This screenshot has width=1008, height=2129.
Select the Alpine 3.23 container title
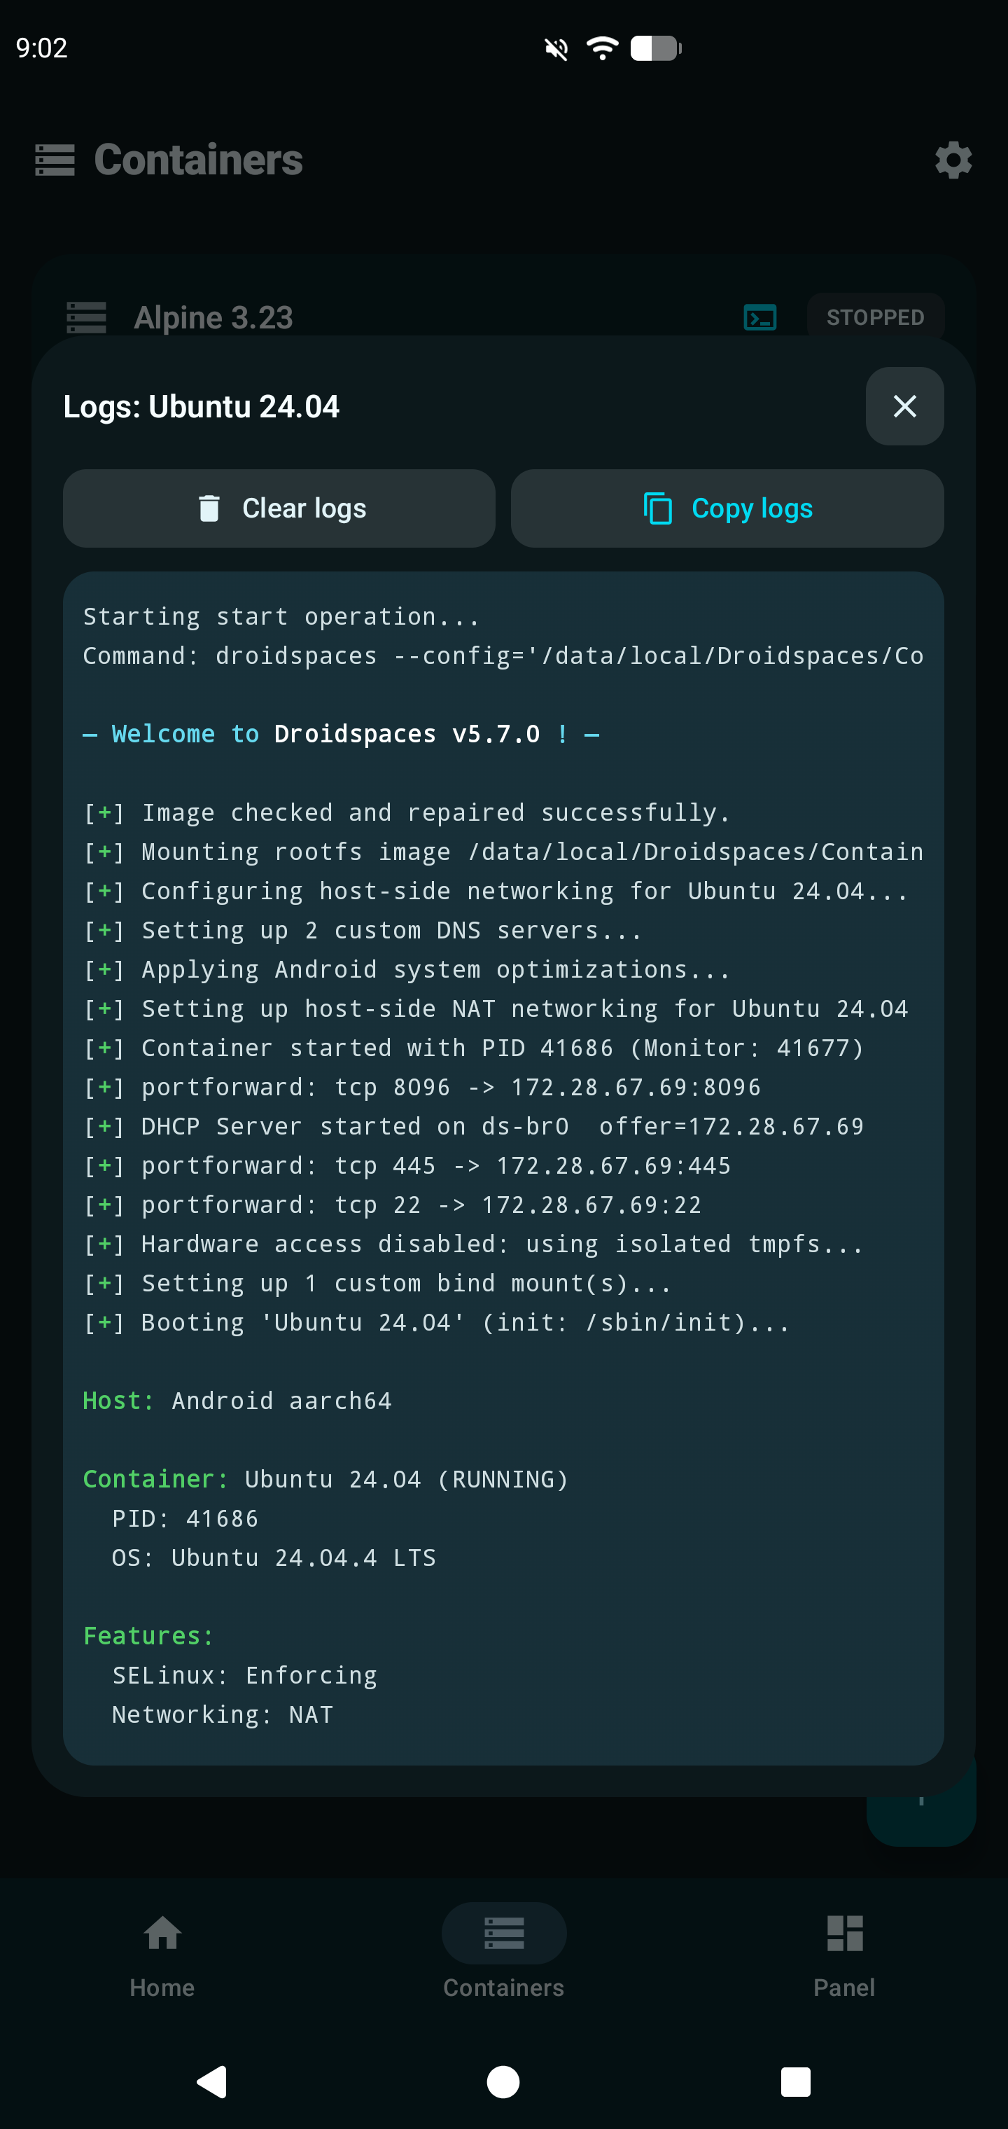point(213,317)
